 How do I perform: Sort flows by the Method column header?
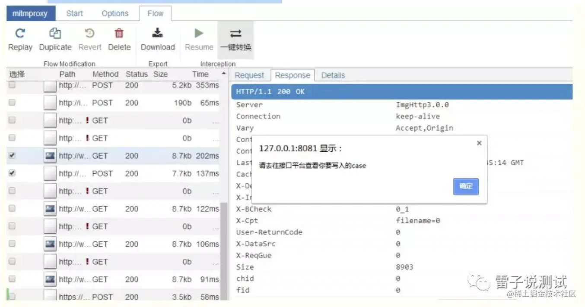105,74
